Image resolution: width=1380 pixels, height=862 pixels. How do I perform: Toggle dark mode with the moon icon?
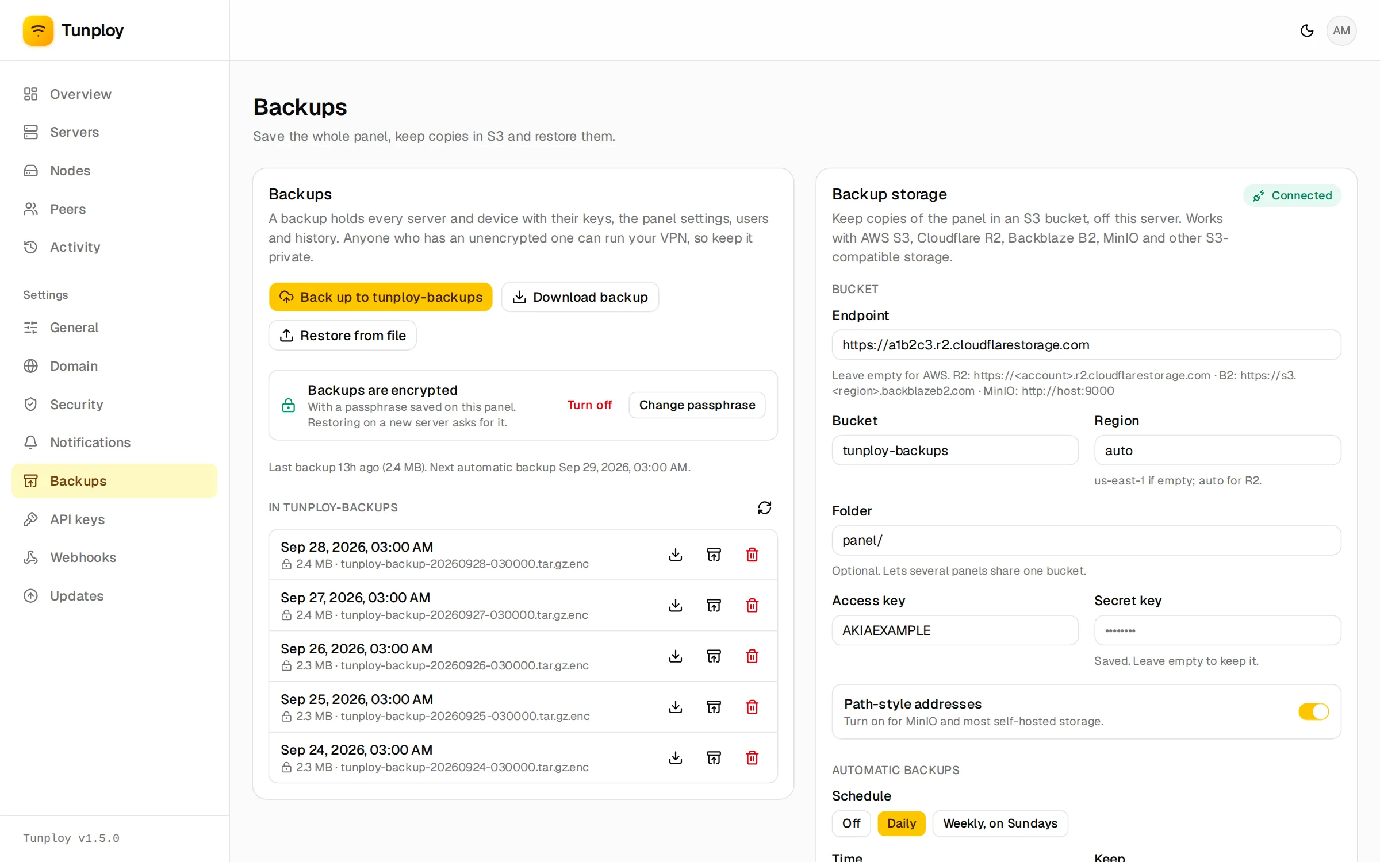click(1306, 30)
